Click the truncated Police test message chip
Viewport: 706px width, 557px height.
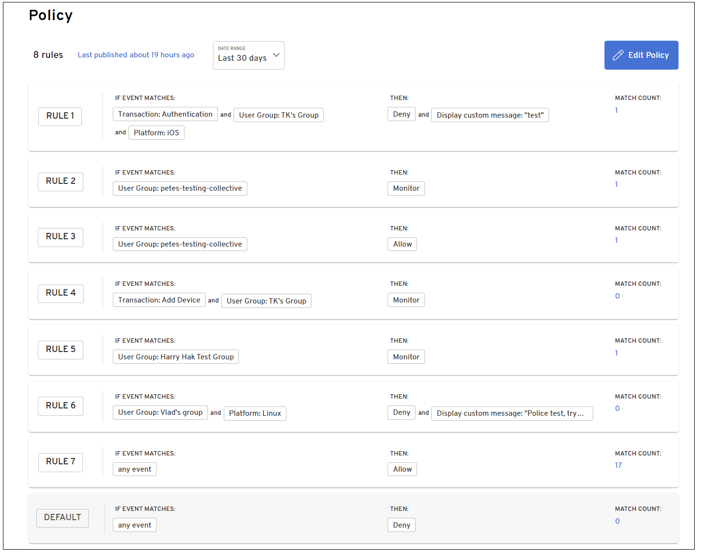click(x=512, y=413)
